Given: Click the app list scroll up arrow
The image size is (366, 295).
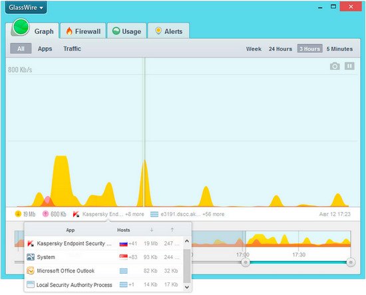Looking at the screenshot, I should click(x=187, y=241).
